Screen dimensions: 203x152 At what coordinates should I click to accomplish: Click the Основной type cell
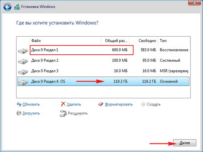pos(169,81)
